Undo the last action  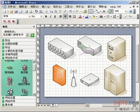tap(71, 12)
